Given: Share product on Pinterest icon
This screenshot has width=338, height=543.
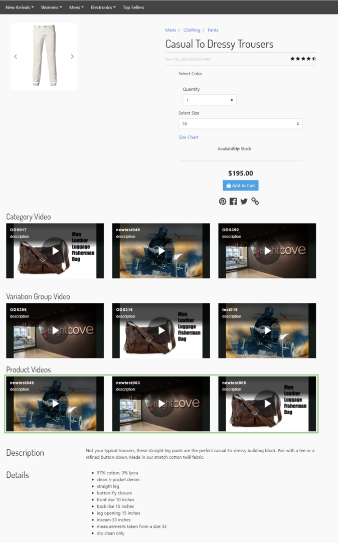Looking at the screenshot, I should coord(223,201).
